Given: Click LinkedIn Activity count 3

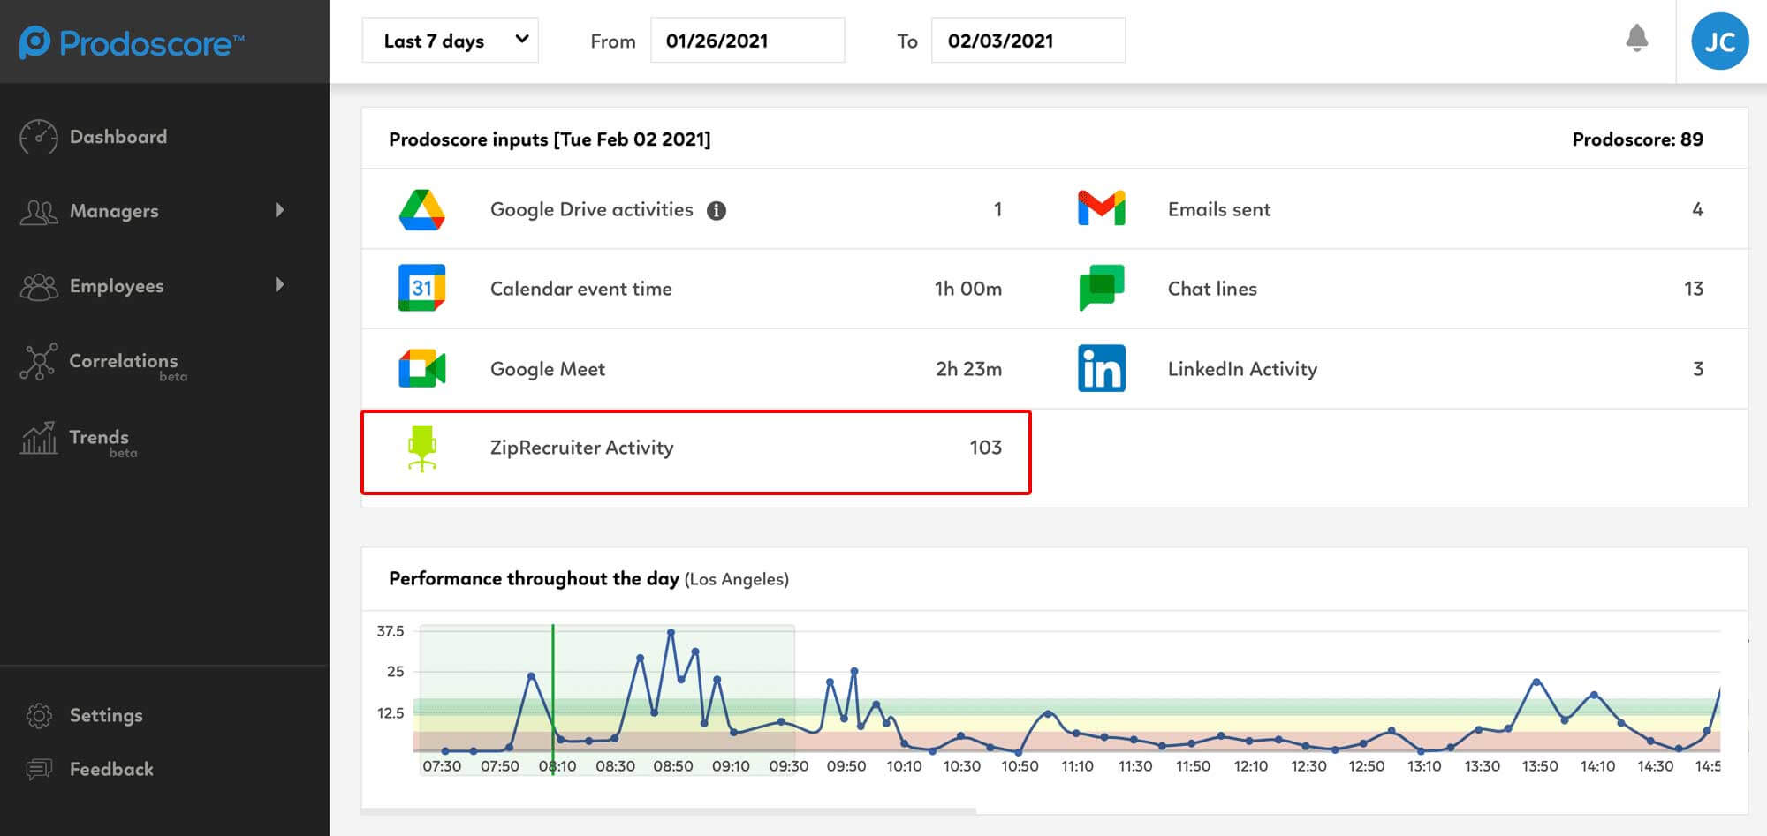Looking at the screenshot, I should pos(1698,369).
